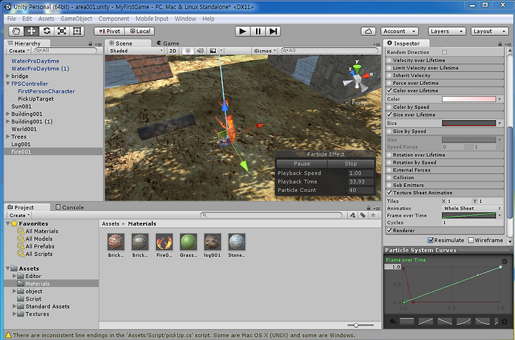Screen dimensions: 515x340
Task: Select the Hand tool
Action: coord(16,31)
